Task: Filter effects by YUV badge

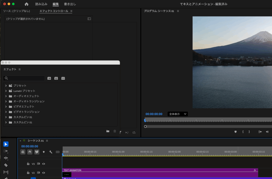Action: click(63, 78)
